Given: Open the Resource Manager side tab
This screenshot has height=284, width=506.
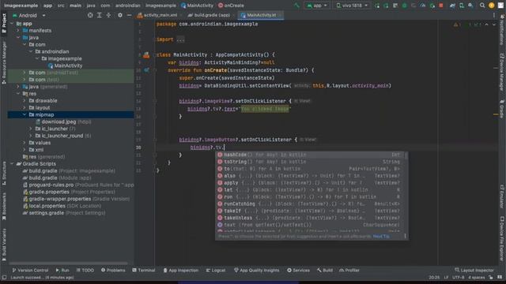Looking at the screenshot, I should pos(4,63).
